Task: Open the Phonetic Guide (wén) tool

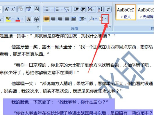Action: [x=28, y=9]
